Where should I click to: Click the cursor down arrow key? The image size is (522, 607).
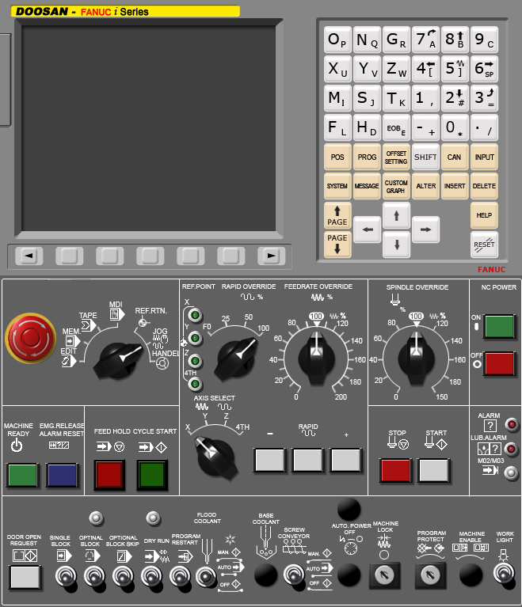point(396,245)
